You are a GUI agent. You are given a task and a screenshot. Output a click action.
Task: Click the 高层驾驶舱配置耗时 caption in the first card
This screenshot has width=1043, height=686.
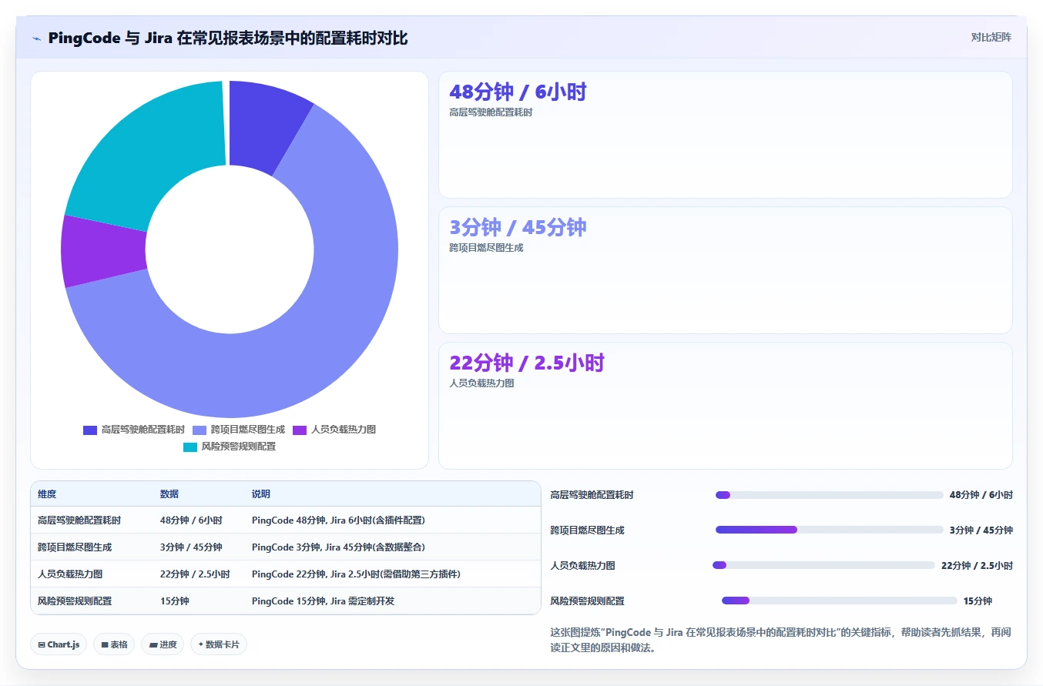[x=491, y=112]
